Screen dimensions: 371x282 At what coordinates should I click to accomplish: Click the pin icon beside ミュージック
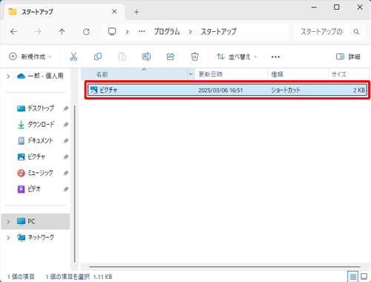point(65,173)
